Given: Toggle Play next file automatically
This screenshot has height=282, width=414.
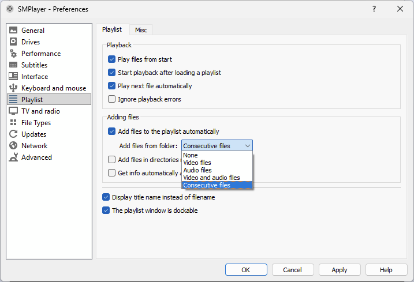Looking at the screenshot, I should pyautogui.click(x=111, y=86).
